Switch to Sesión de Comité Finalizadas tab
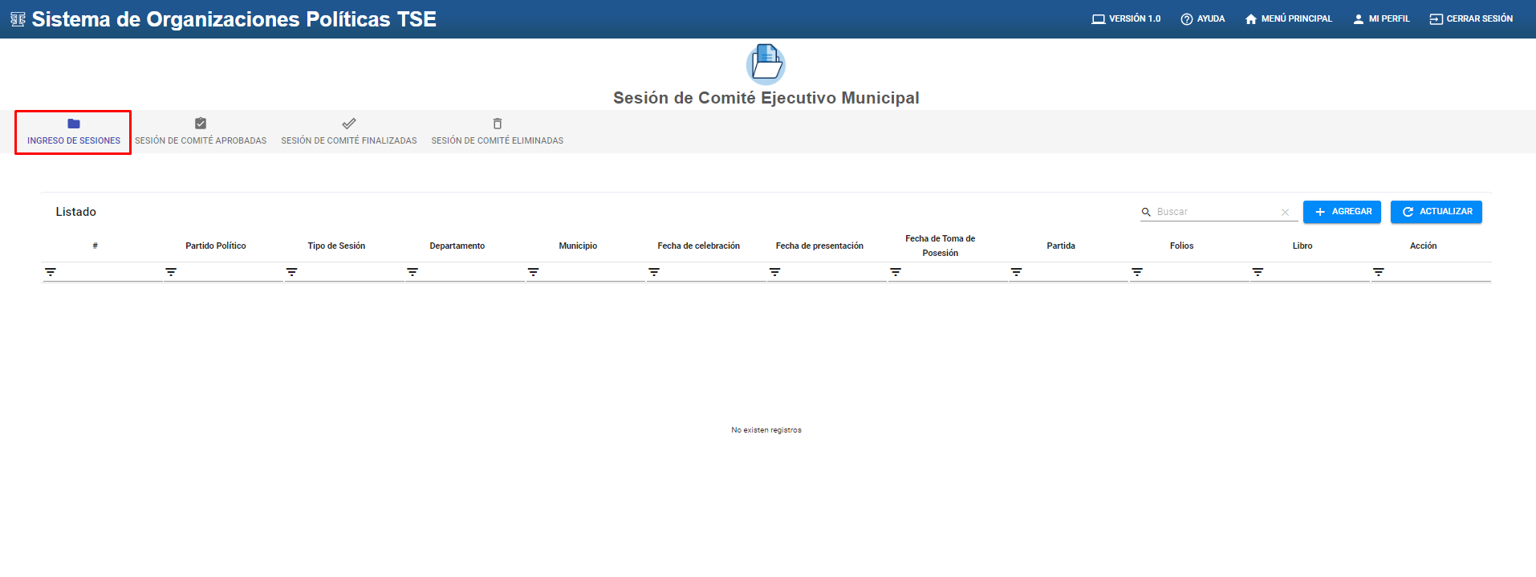This screenshot has height=577, width=1536. click(x=348, y=132)
